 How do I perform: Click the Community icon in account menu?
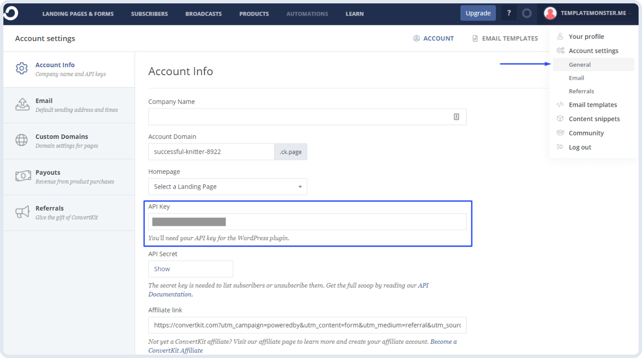coord(560,133)
